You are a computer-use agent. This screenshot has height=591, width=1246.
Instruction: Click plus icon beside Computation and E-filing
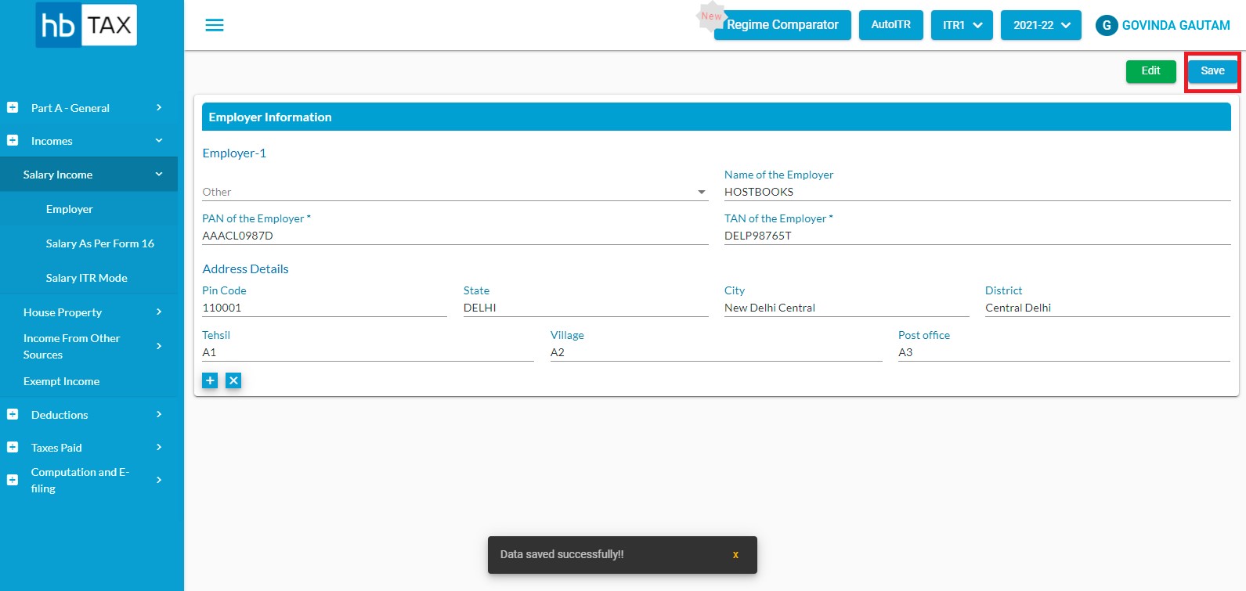[x=13, y=480]
